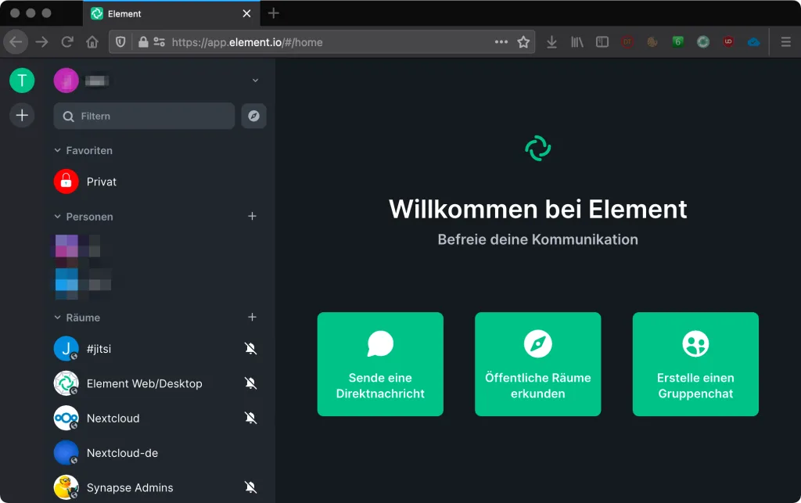Bookmark this page with star
Image resolution: width=801 pixels, height=503 pixels.
point(523,42)
